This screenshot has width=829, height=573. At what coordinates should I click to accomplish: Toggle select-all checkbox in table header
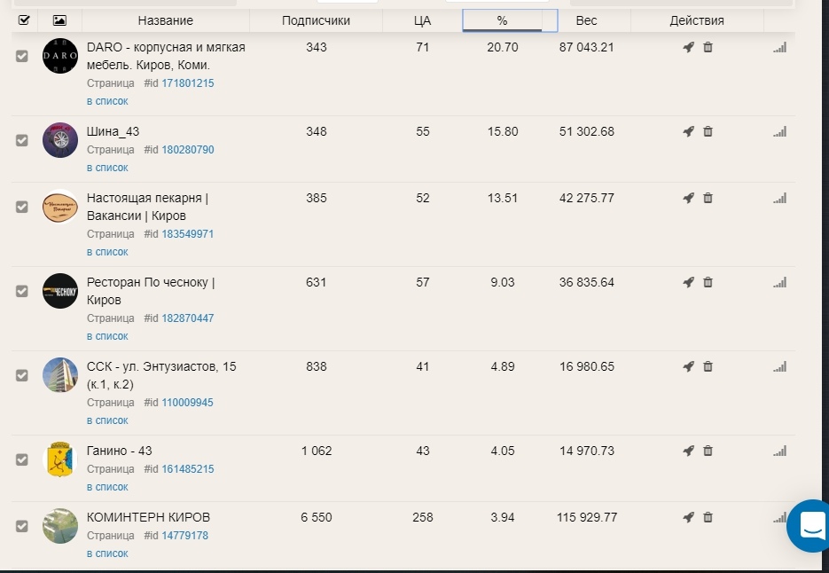[24, 20]
